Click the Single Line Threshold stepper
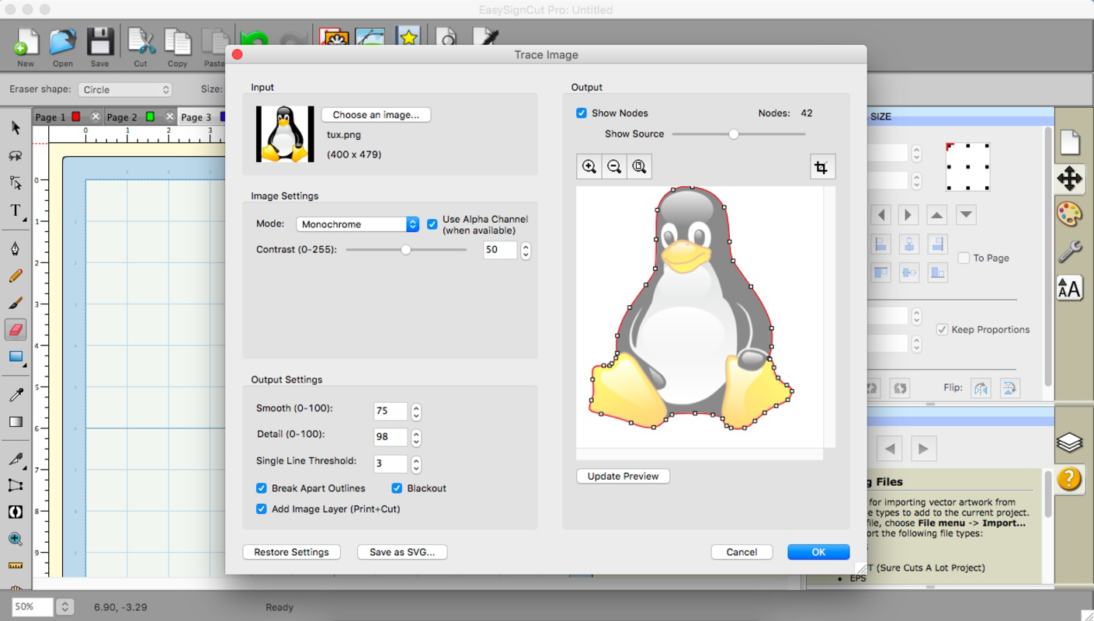This screenshot has width=1094, height=621. (x=416, y=464)
